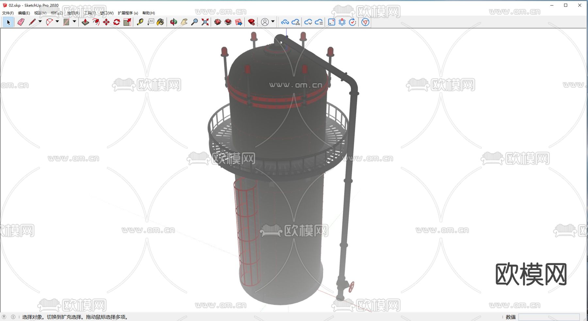The image size is (588, 321).
Task: Expand the arc tool dropdown arrow
Action: click(57, 22)
